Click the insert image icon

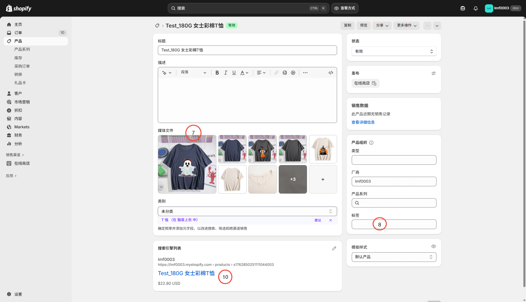[x=285, y=73]
